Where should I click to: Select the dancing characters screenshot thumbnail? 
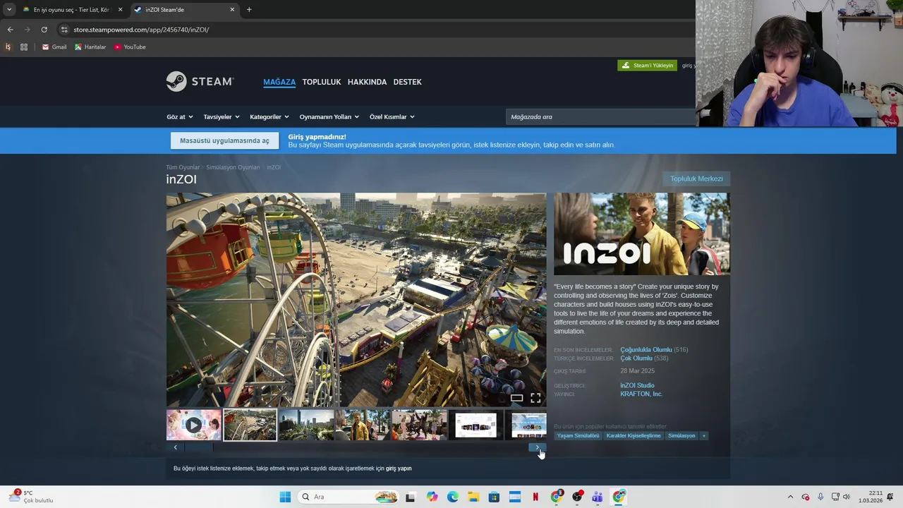click(x=419, y=425)
